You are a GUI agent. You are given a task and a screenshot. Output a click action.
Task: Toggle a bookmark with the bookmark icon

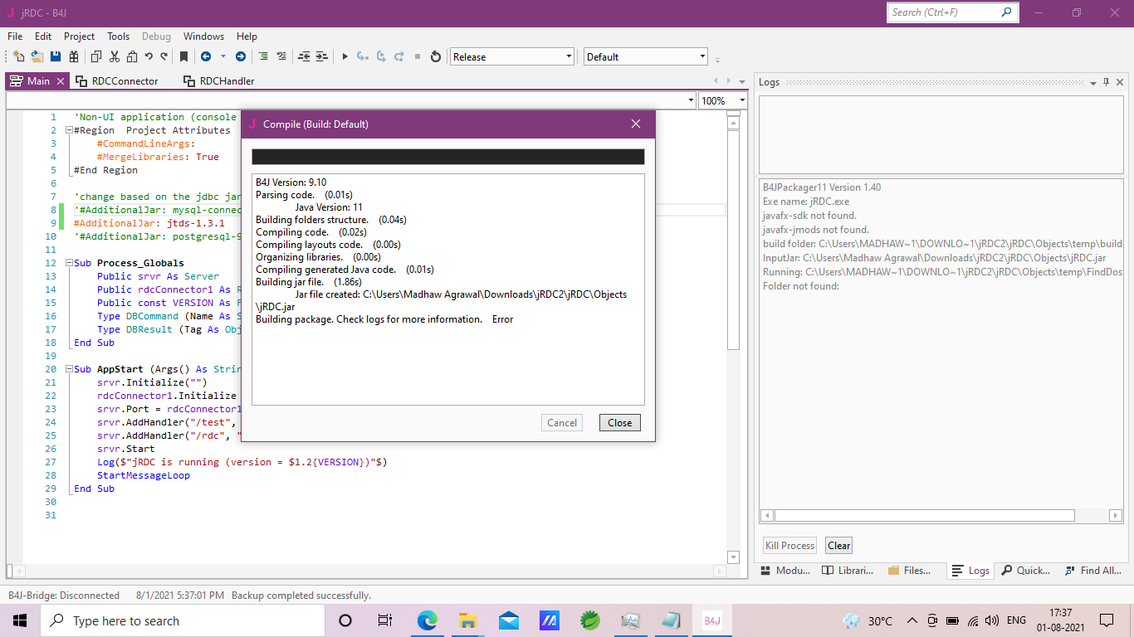(183, 56)
